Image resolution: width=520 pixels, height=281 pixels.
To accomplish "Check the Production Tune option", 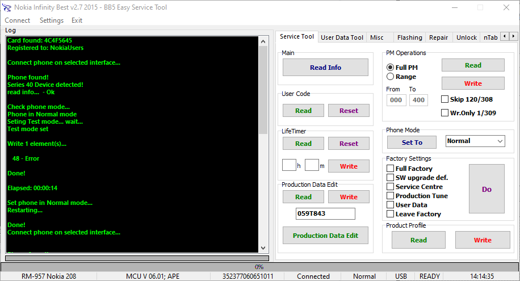I will (x=391, y=196).
